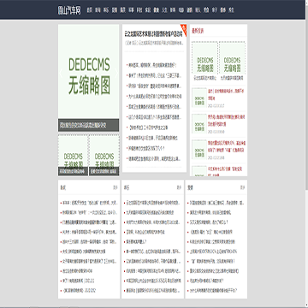
Task: Open the first sidebar article's small thumbnail
Action: point(199,98)
